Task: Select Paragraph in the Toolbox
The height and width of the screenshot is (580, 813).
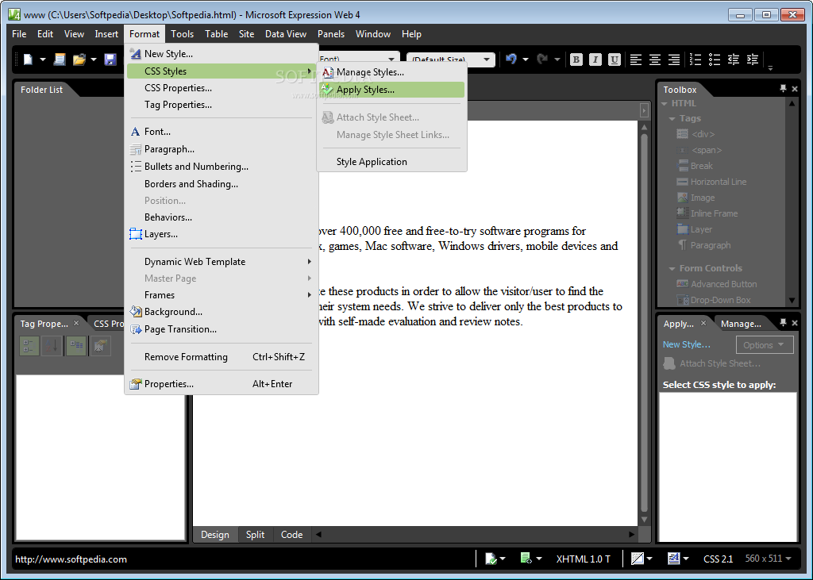Action: point(703,245)
